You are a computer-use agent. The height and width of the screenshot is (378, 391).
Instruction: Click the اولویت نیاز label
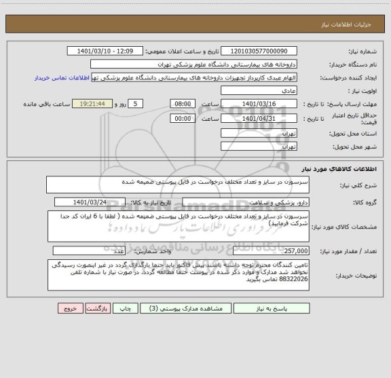pyautogui.click(x=362, y=91)
